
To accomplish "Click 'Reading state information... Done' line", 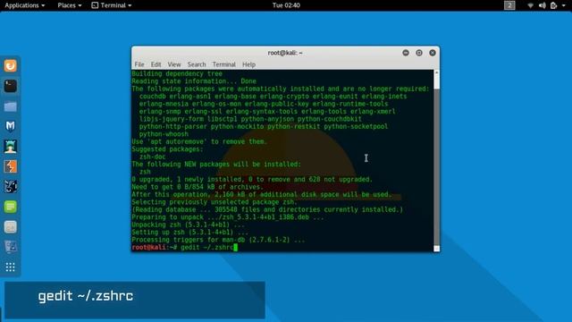I will [194, 81].
